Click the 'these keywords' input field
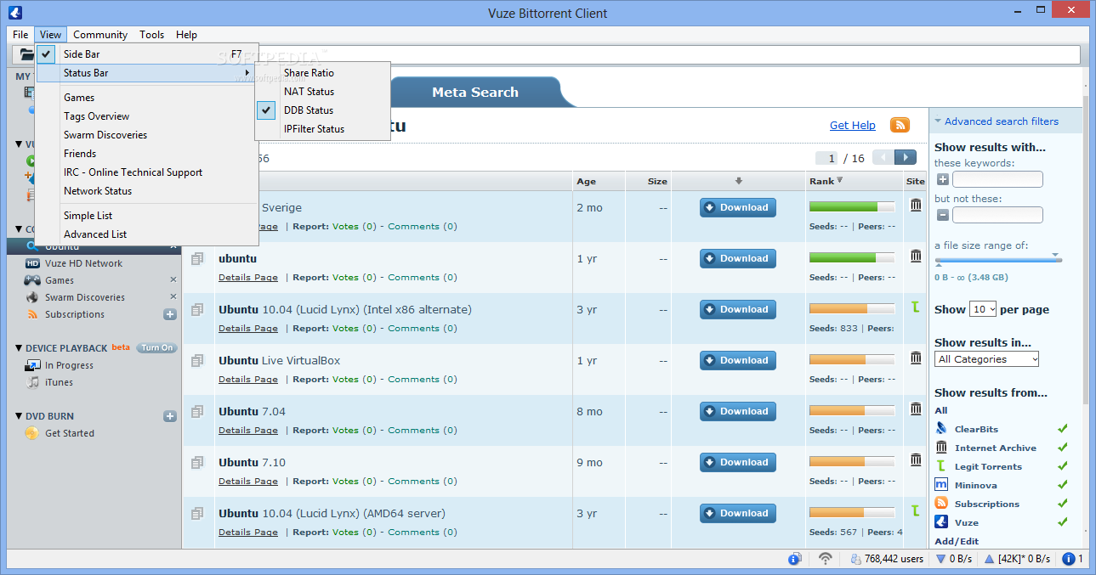The image size is (1096, 575). tap(997, 179)
